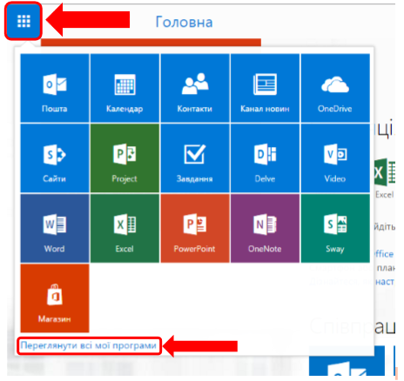Select the Головна header title
404x381 pixels.
point(184,22)
